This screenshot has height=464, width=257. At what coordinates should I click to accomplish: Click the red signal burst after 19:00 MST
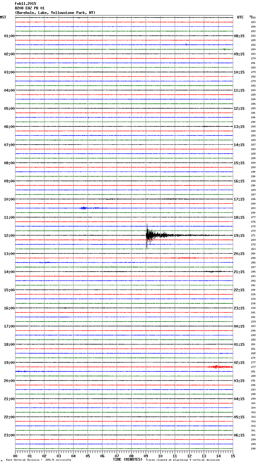point(220,367)
